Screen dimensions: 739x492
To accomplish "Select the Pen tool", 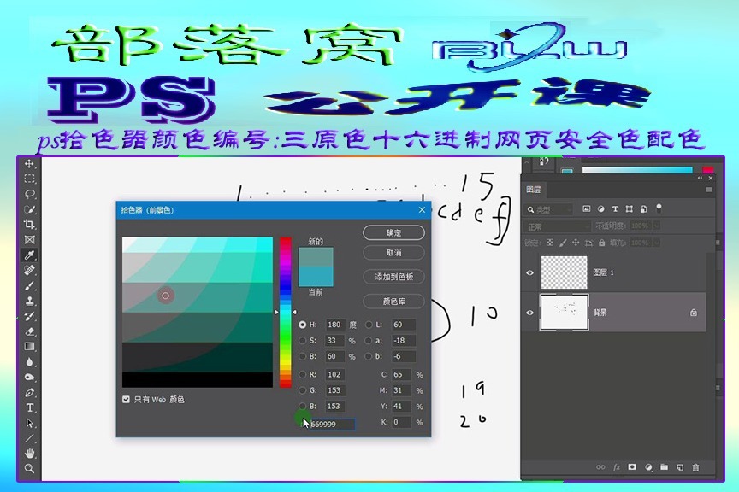I will pyautogui.click(x=29, y=393).
